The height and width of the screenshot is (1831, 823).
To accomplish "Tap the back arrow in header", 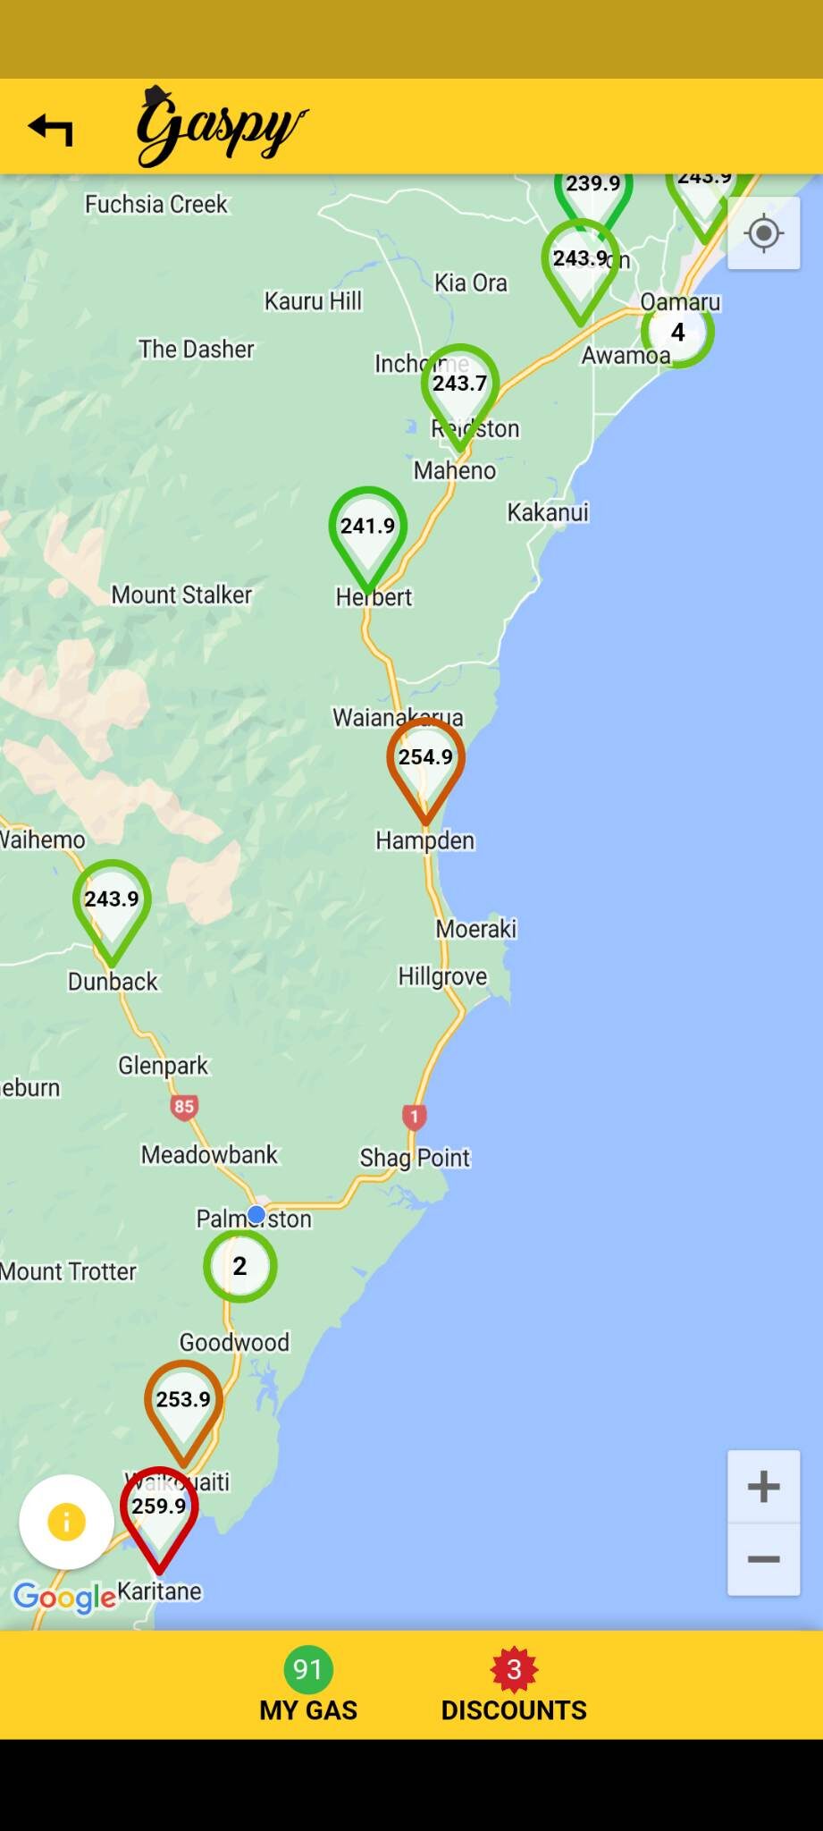I will tap(50, 129).
